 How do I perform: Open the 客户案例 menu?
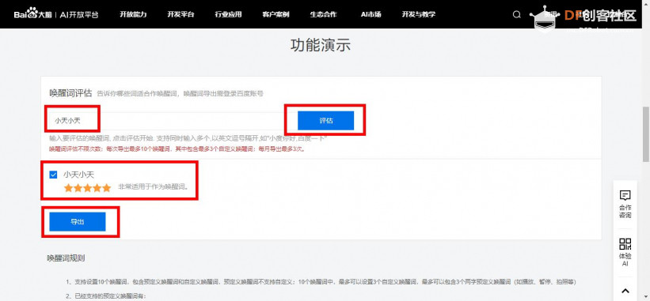click(276, 14)
